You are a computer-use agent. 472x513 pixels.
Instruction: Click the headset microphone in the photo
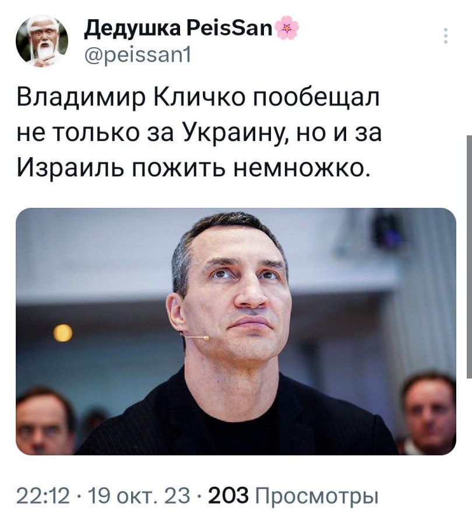195,336
